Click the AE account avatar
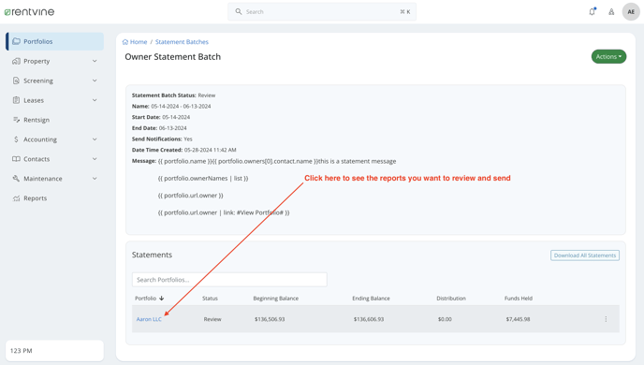Image resolution: width=644 pixels, height=365 pixels. coord(631,11)
